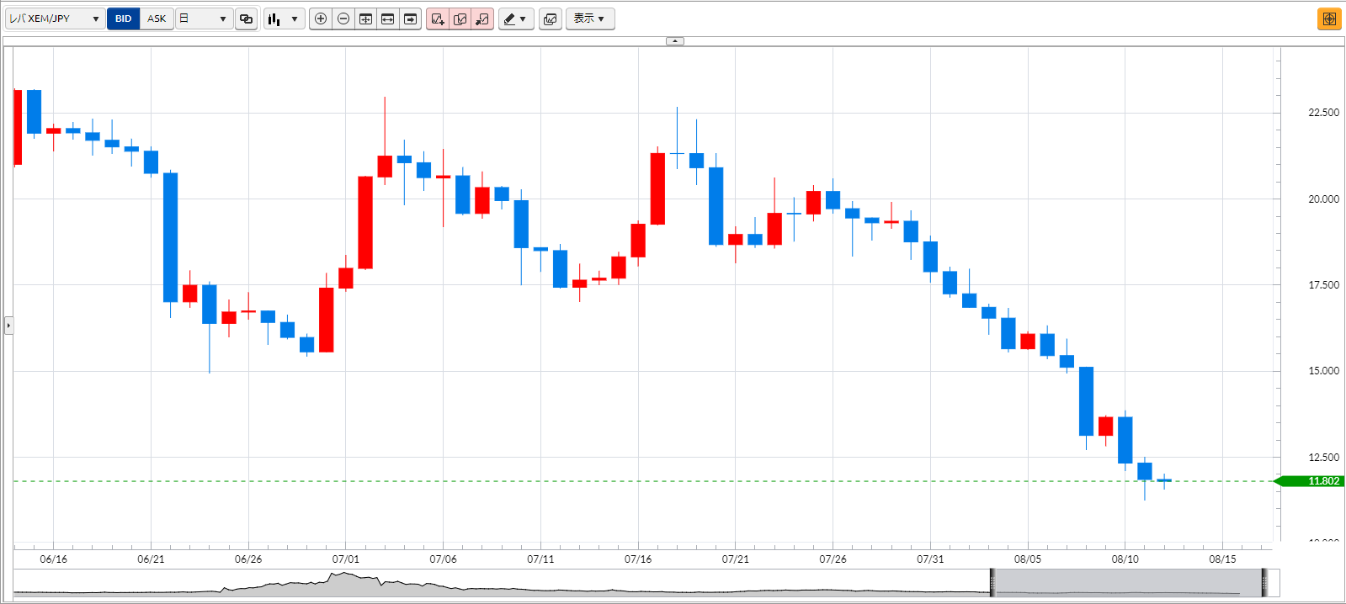Click the 15.000 price axis label
Image resolution: width=1346 pixels, height=604 pixels.
pyautogui.click(x=1323, y=371)
